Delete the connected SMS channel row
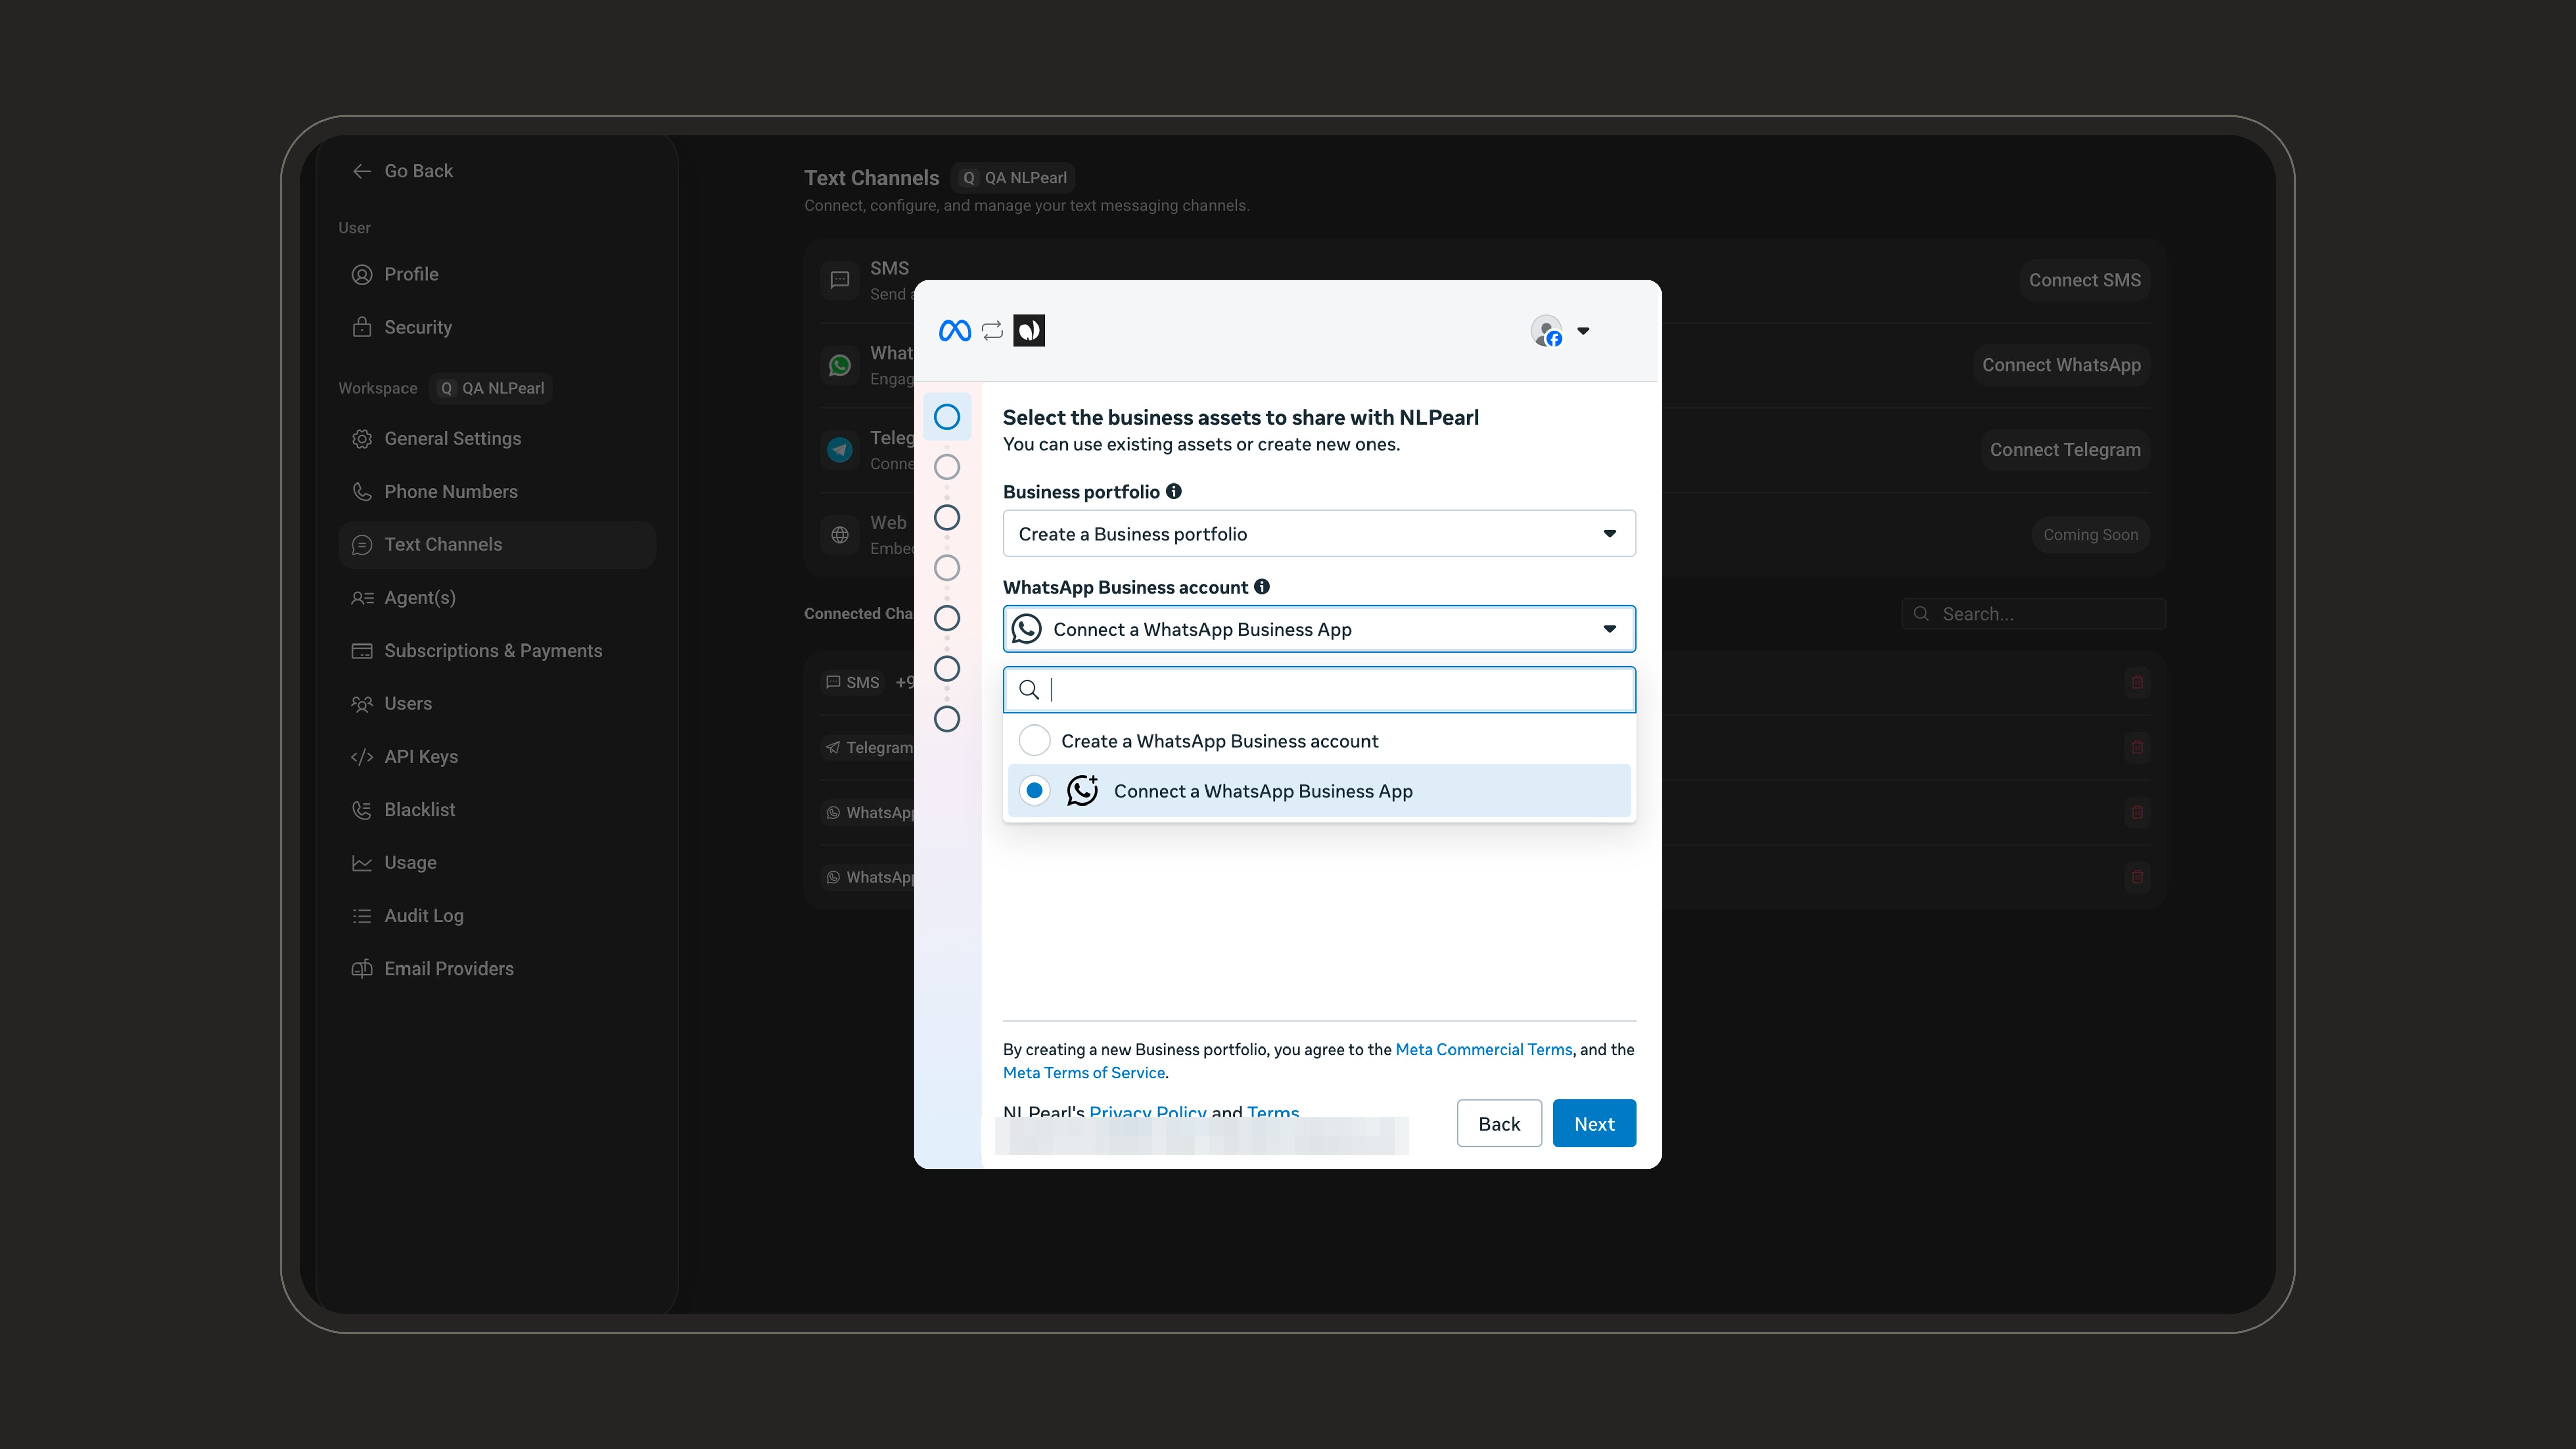2576x1449 pixels. click(2137, 683)
